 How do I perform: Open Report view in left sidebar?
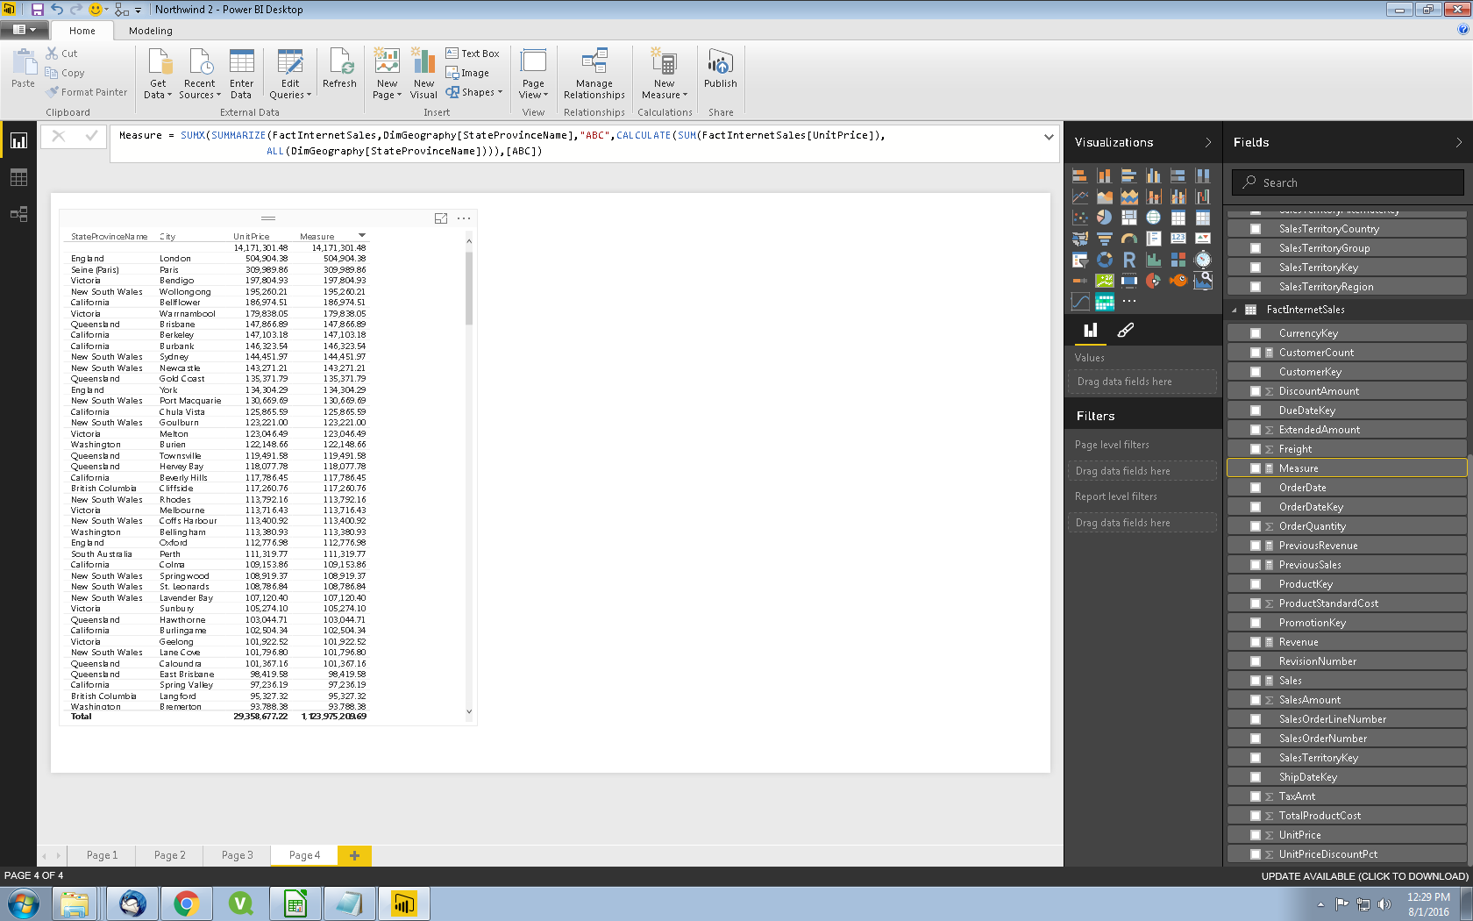(x=18, y=141)
